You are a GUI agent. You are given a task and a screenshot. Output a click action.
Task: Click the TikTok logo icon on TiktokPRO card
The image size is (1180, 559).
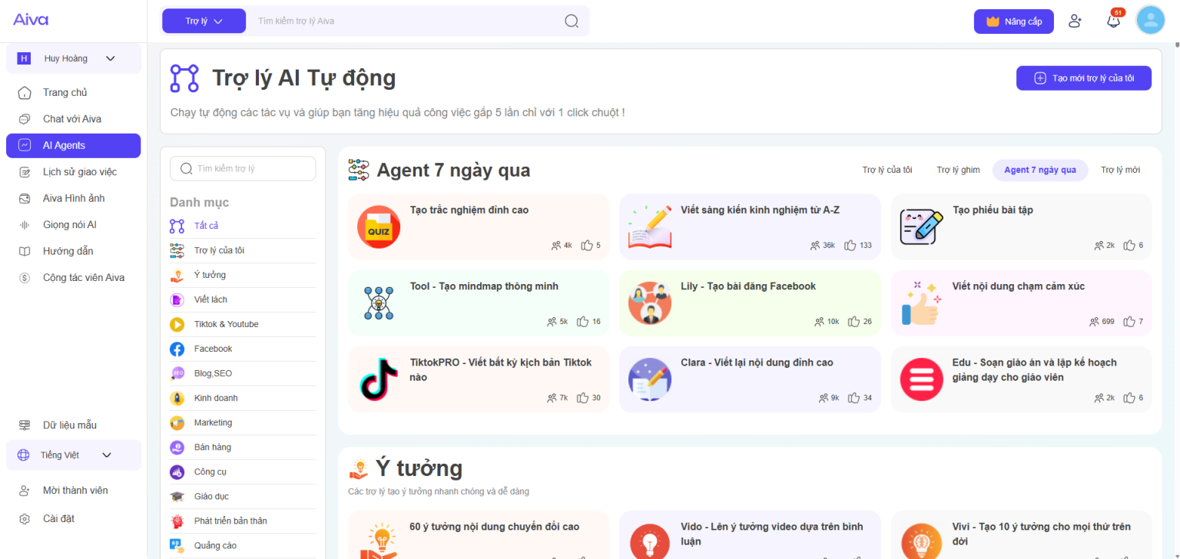[x=379, y=379]
